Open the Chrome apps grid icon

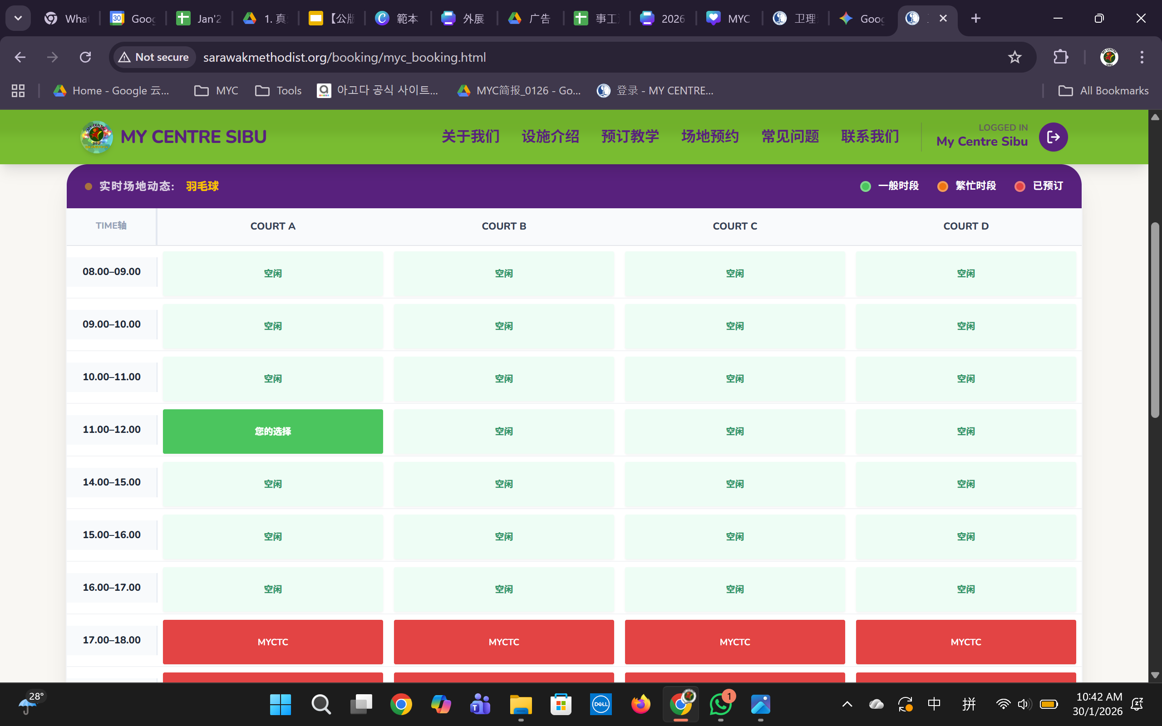pyautogui.click(x=18, y=91)
